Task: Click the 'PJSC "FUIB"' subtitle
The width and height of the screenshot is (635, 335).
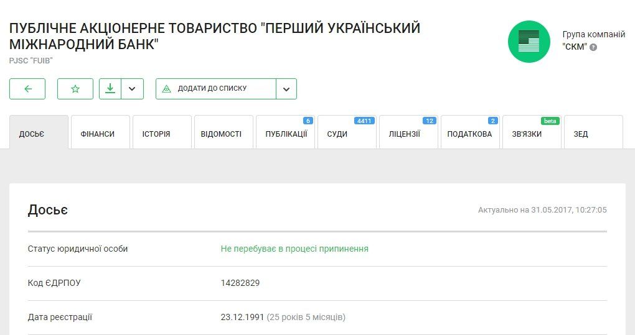Action: (31, 61)
